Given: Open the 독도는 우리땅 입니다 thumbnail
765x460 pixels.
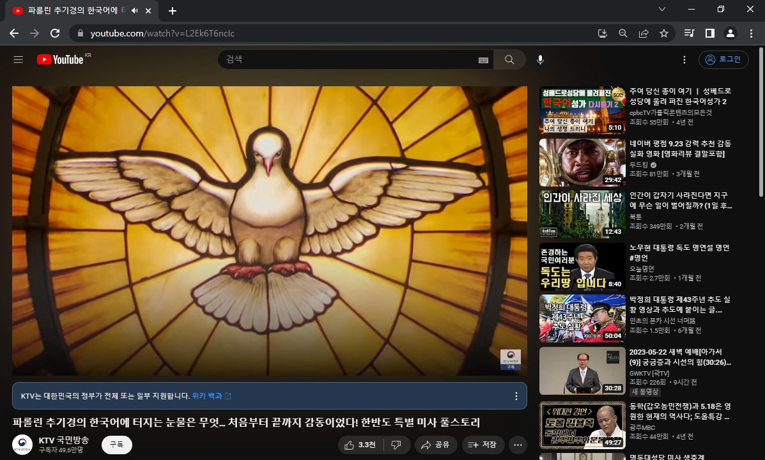Looking at the screenshot, I should point(582,267).
